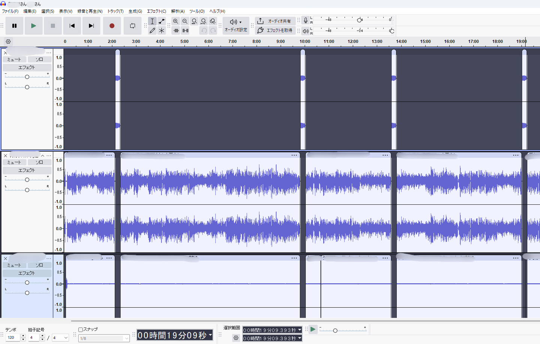Adjust the playback level slider knob

pyautogui.click(x=391, y=31)
